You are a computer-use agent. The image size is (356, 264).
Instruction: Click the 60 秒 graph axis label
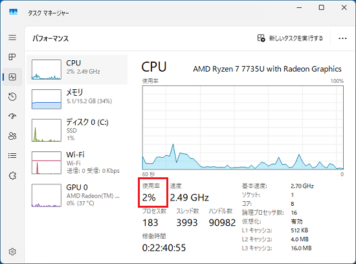(148, 174)
